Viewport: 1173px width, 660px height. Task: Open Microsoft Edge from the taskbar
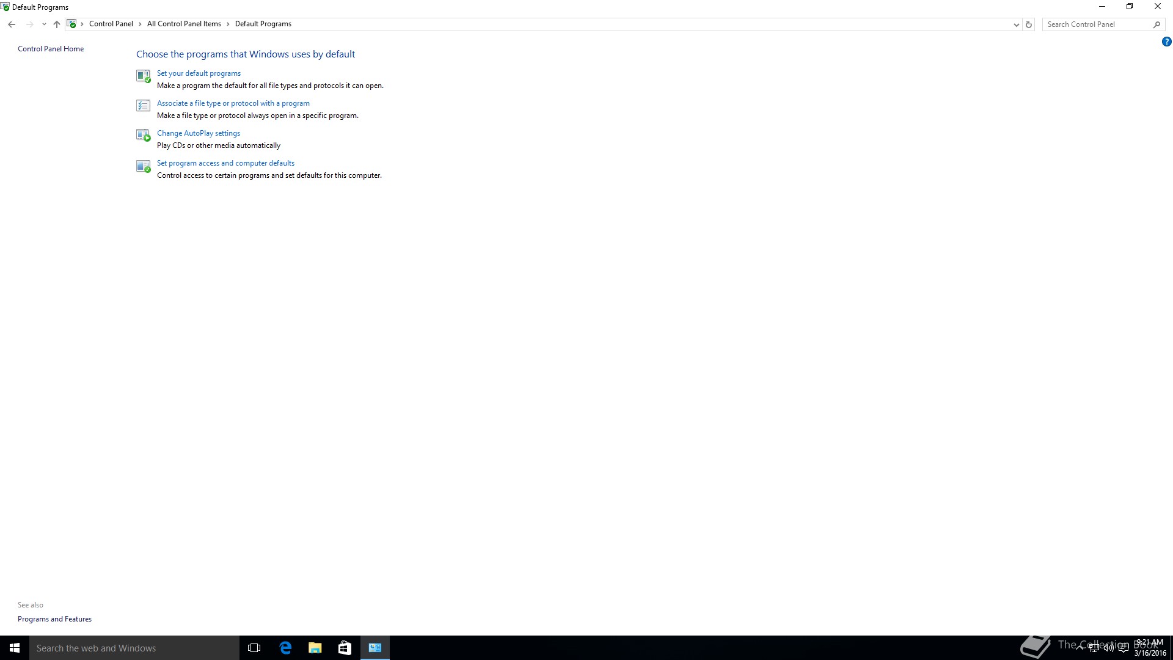285,648
